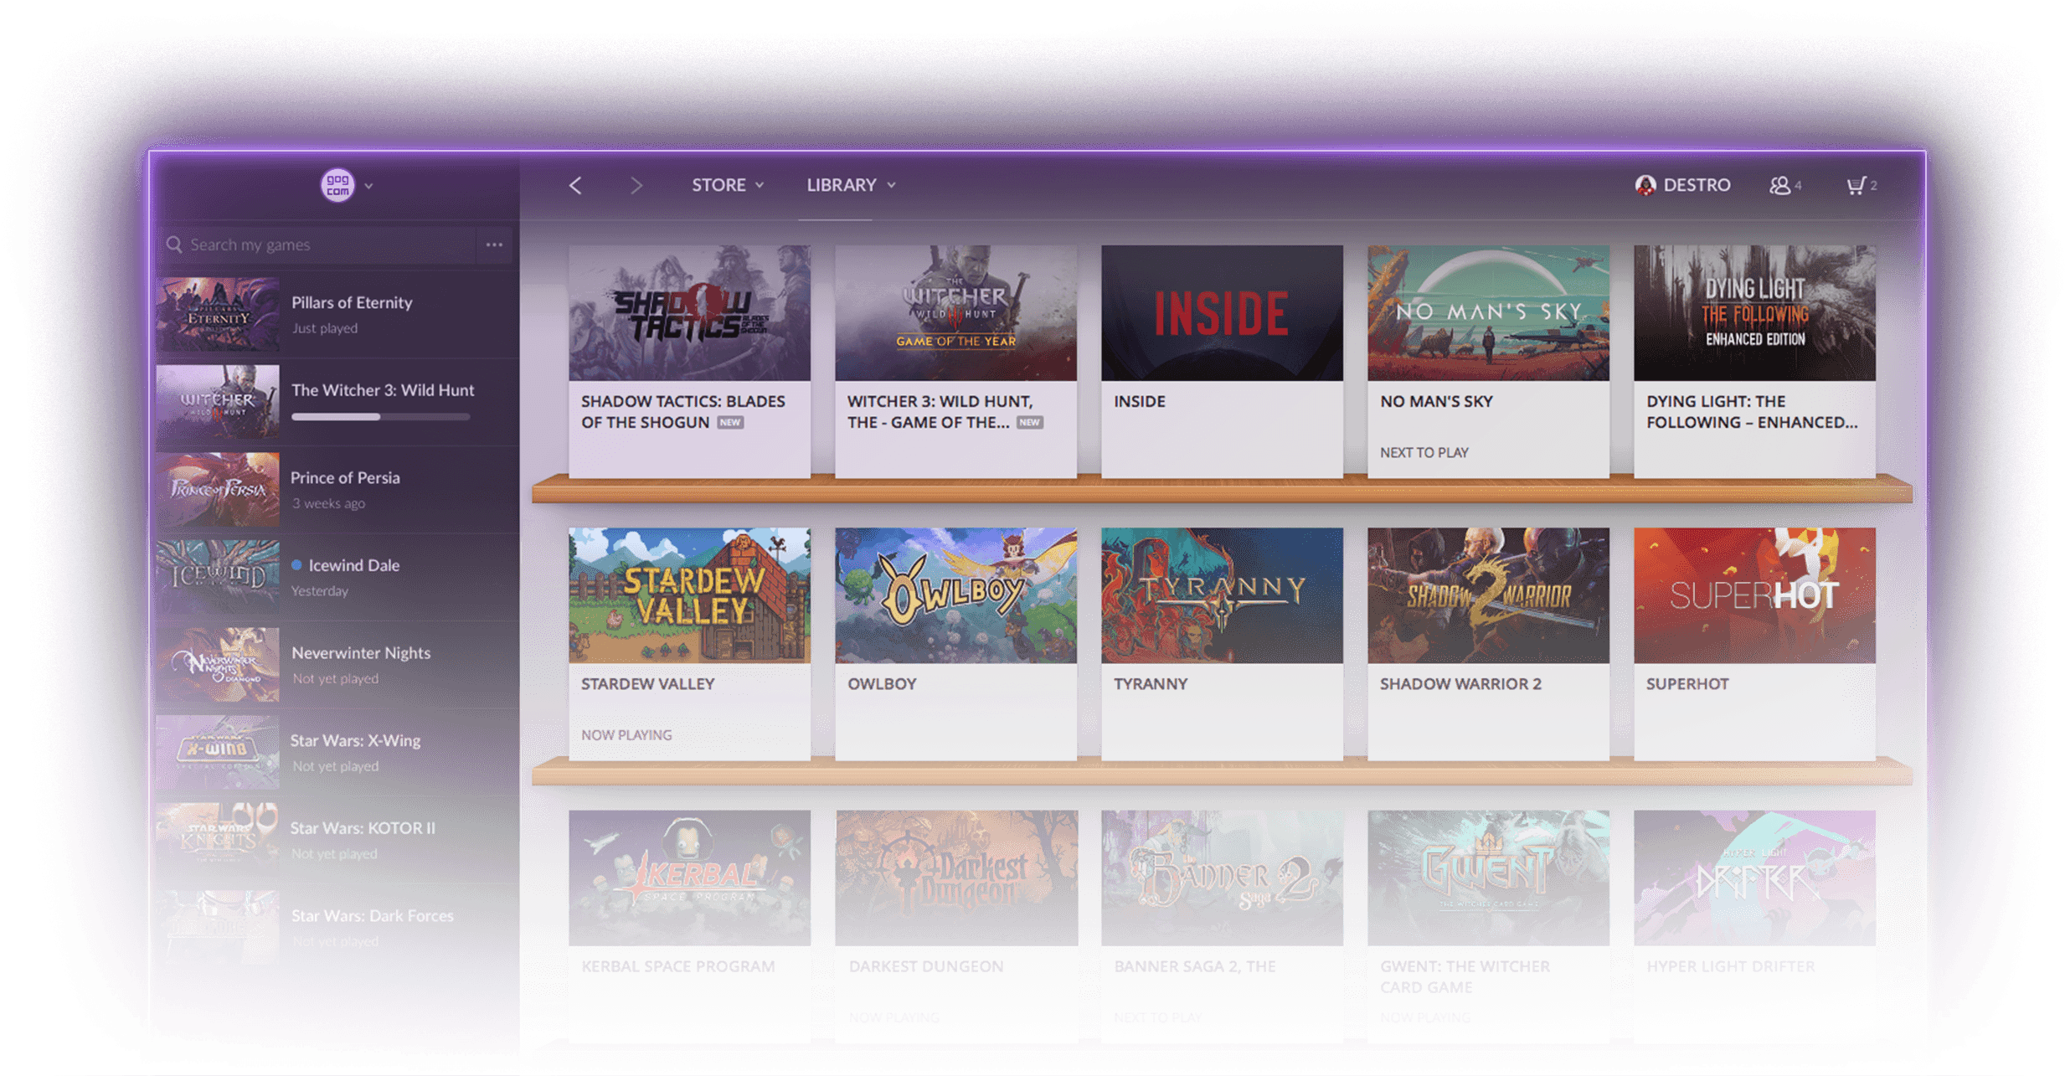Open the Banner Saga 2 cover
Image resolution: width=2065 pixels, height=1076 pixels.
pos(1222,878)
